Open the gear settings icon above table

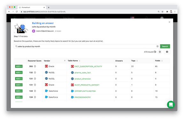pyautogui.click(x=160, y=52)
